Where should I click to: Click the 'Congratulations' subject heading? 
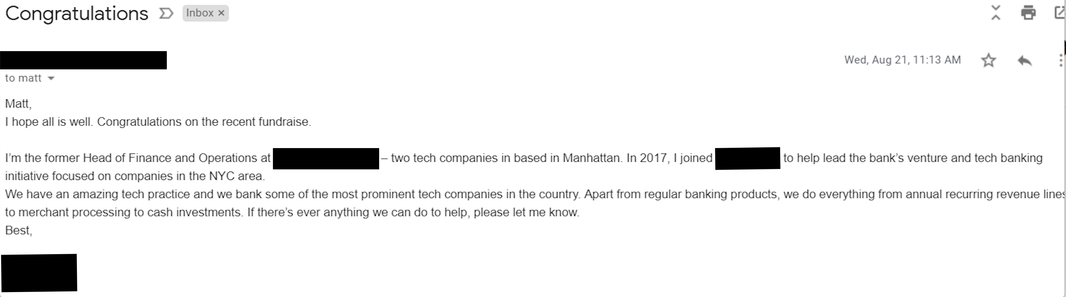[x=77, y=14]
